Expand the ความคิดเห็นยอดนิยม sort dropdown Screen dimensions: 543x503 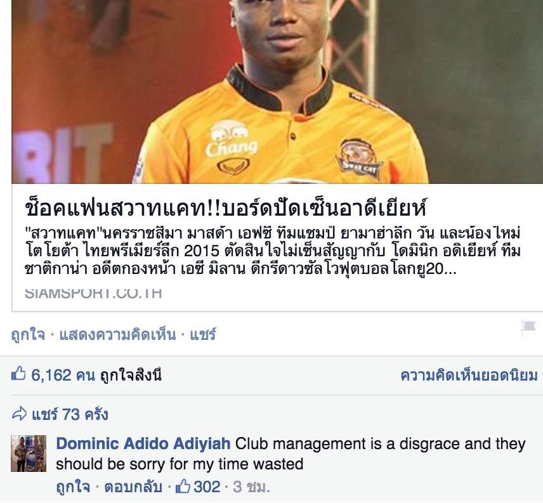(x=471, y=376)
